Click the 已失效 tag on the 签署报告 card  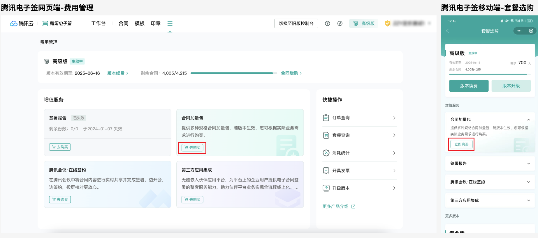point(79,118)
